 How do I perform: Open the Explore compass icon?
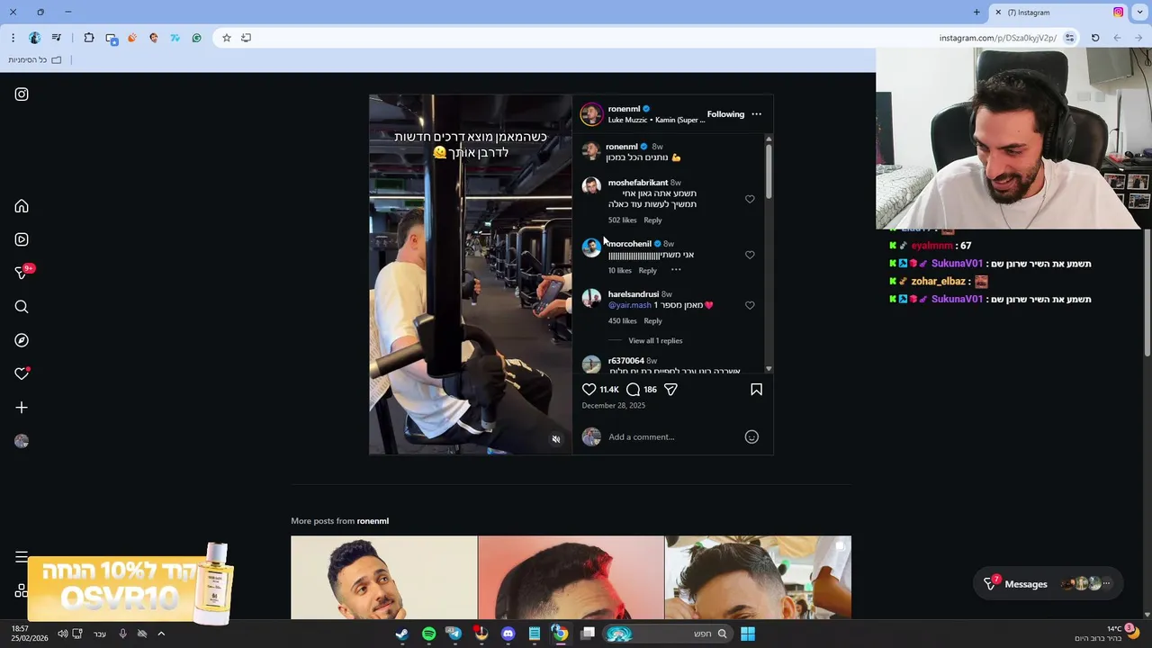click(x=22, y=340)
